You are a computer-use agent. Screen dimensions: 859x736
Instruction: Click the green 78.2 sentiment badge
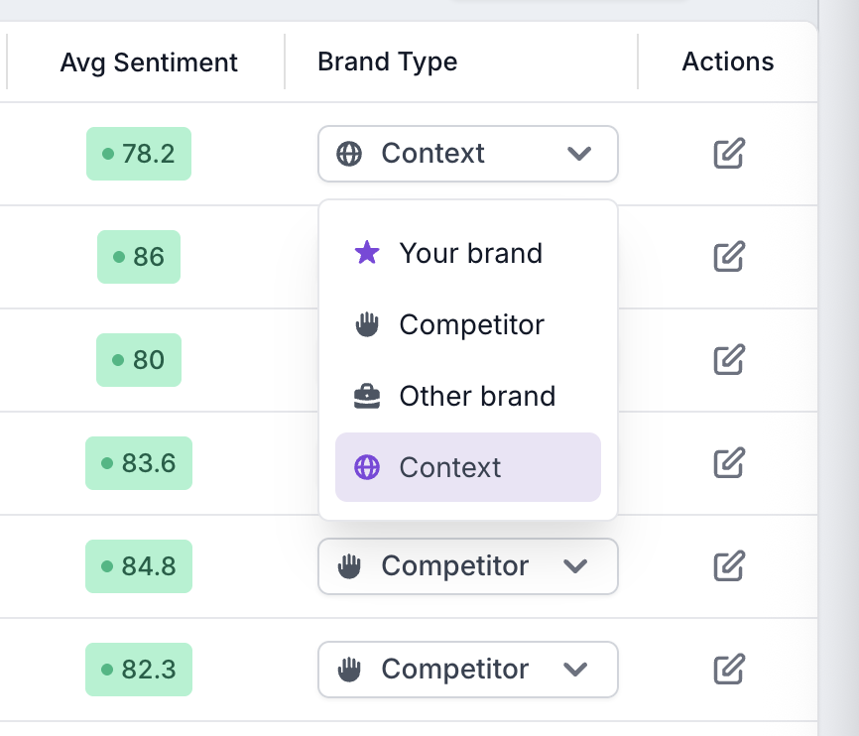tap(139, 154)
